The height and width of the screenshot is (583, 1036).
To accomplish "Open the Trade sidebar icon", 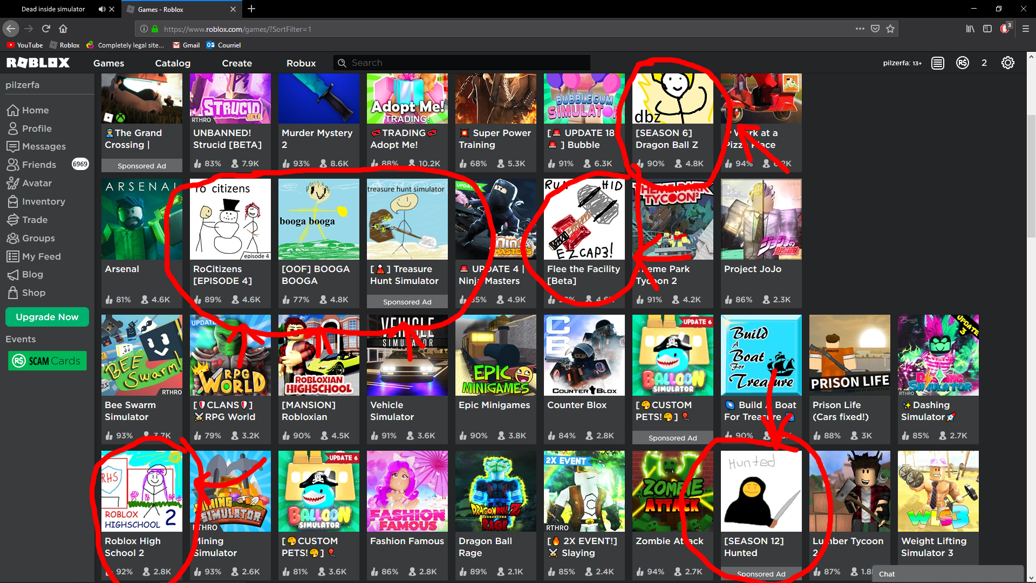I will tap(13, 220).
